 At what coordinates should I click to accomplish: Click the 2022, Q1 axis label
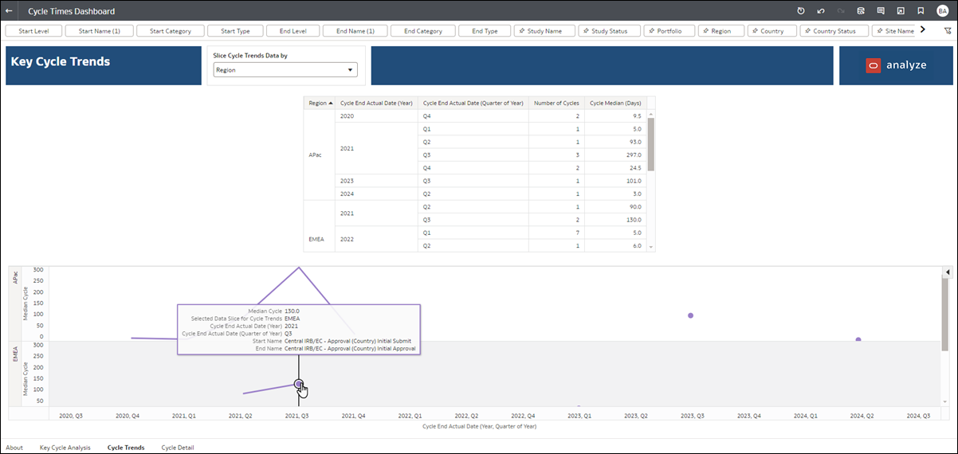coord(410,416)
